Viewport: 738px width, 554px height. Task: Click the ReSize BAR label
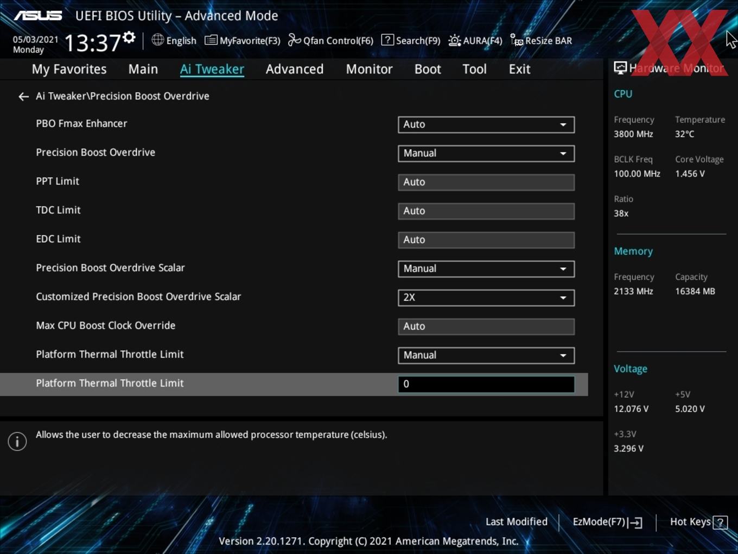point(549,41)
